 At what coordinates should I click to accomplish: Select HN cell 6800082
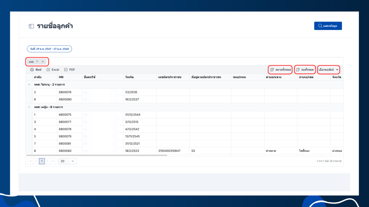(x=69, y=151)
